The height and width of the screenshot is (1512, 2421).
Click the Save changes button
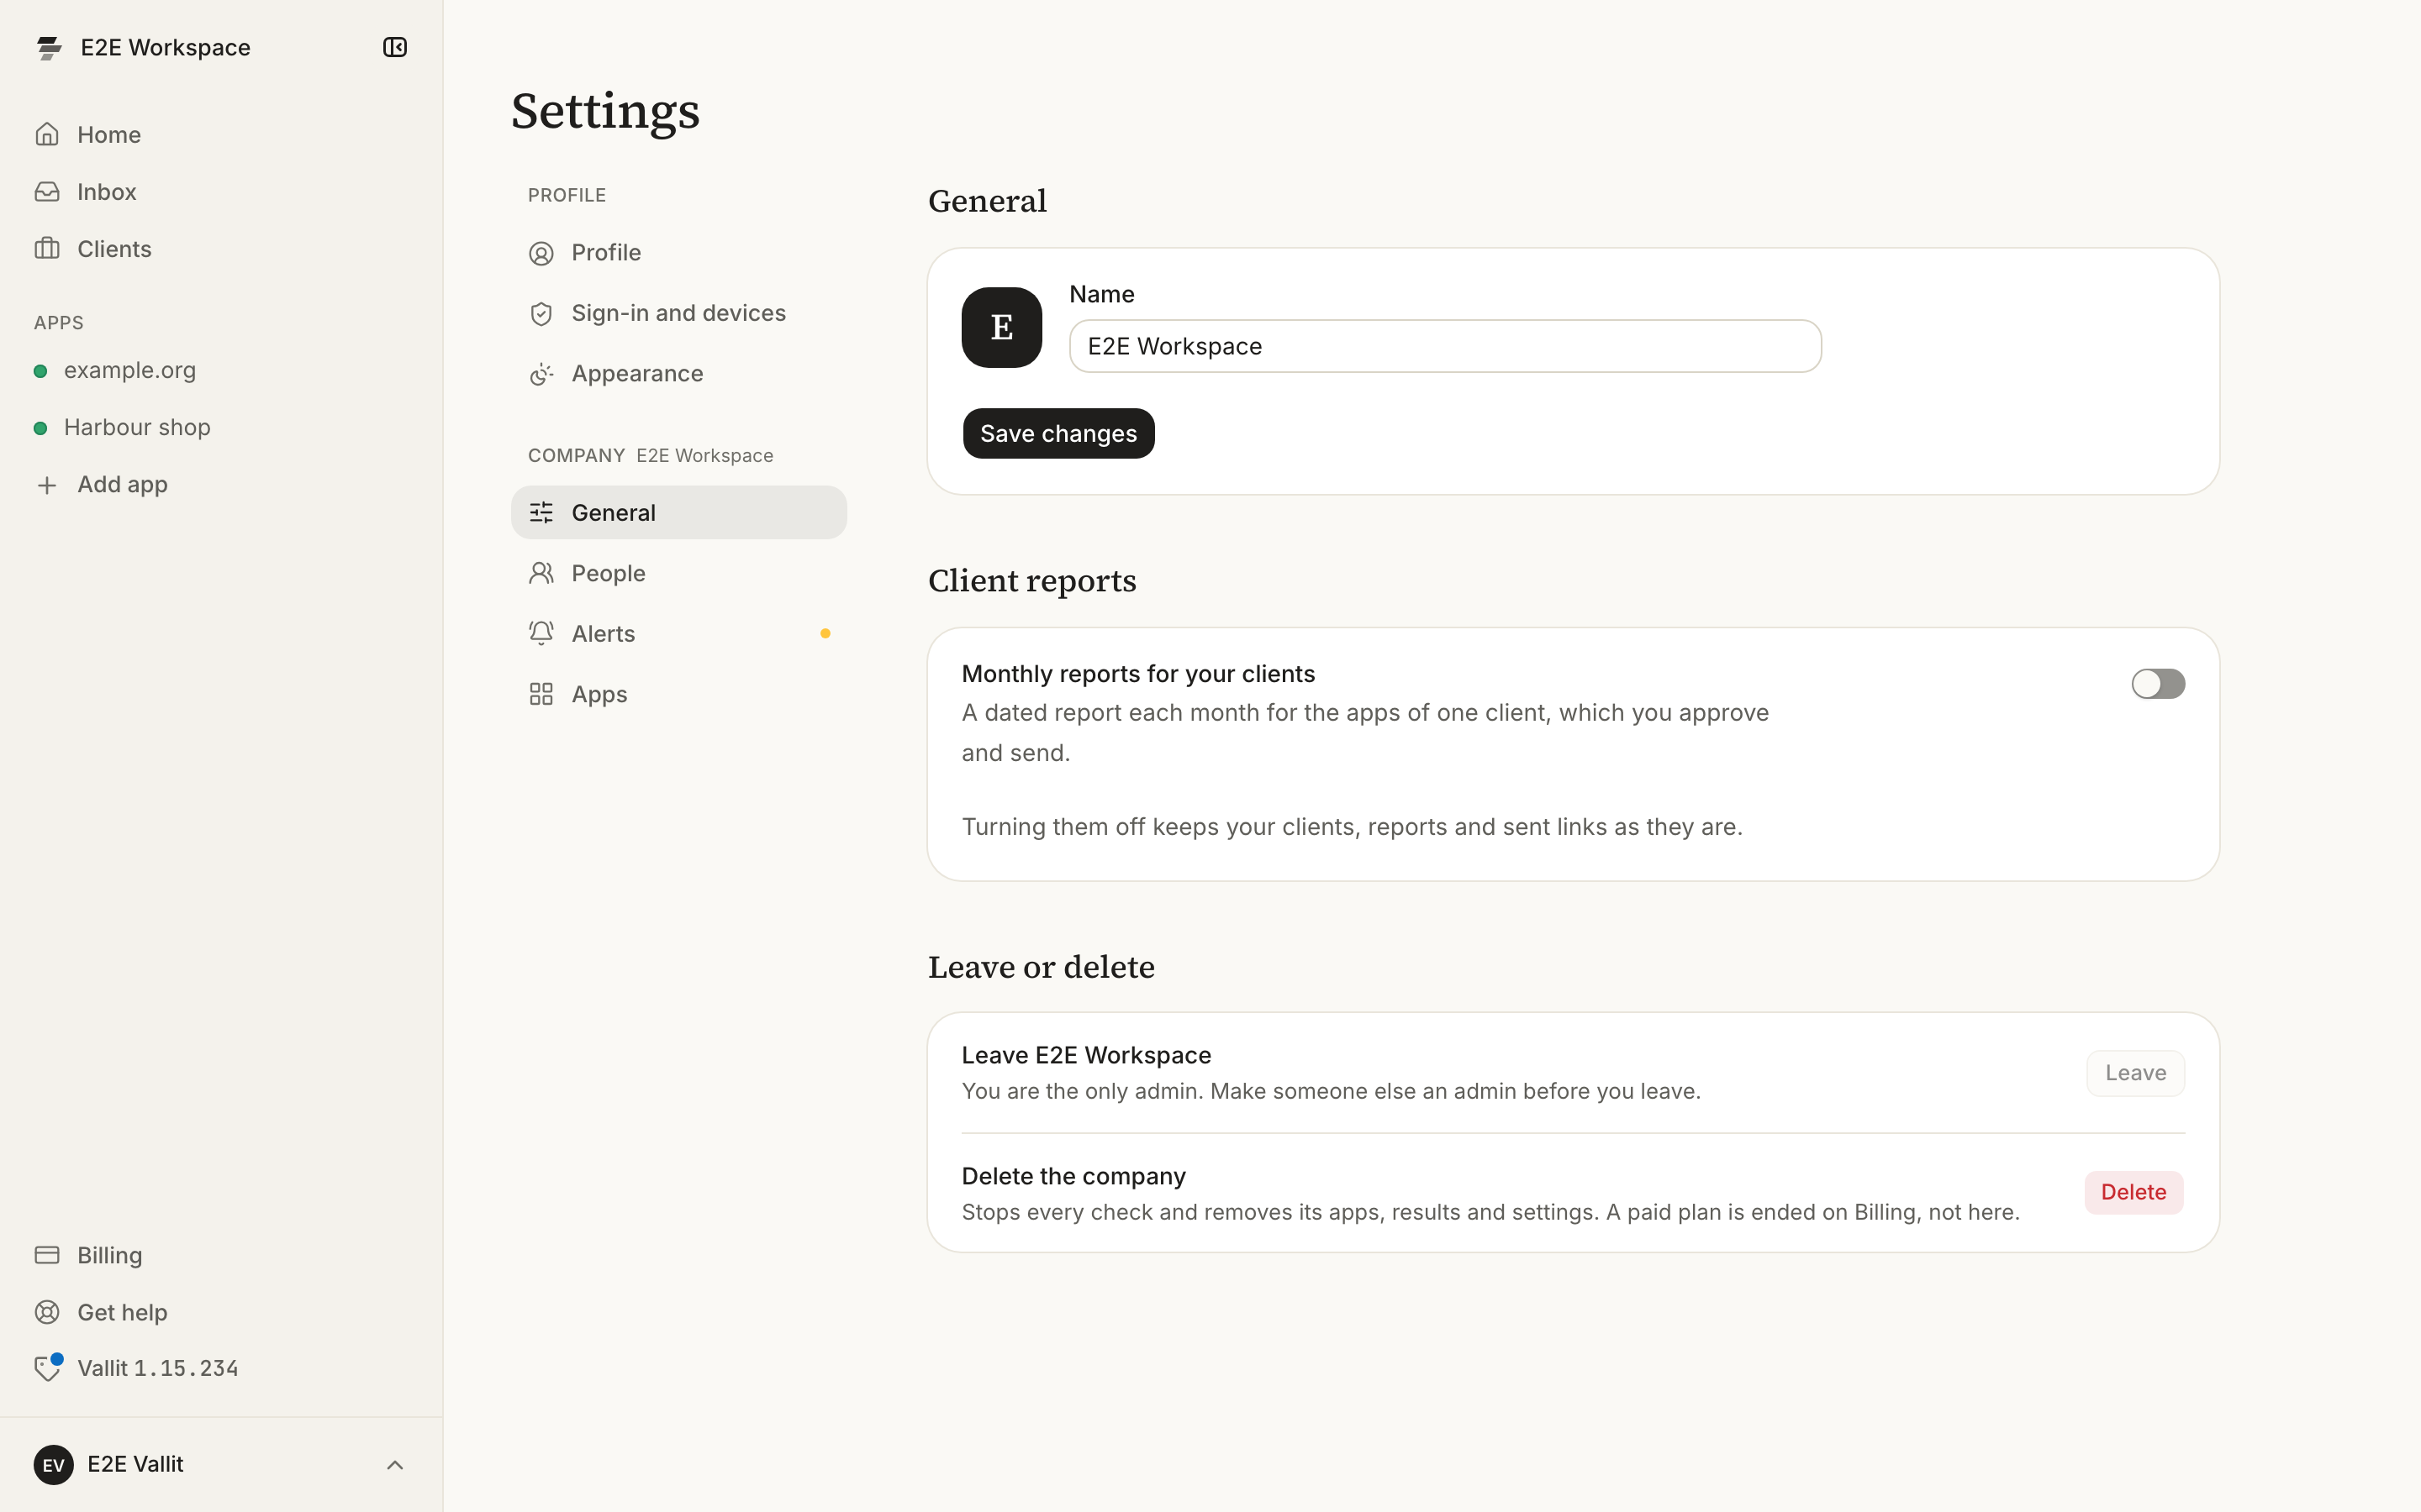(1058, 433)
